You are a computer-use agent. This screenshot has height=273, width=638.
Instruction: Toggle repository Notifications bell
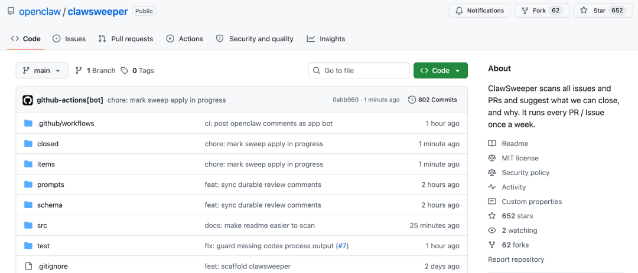click(480, 11)
